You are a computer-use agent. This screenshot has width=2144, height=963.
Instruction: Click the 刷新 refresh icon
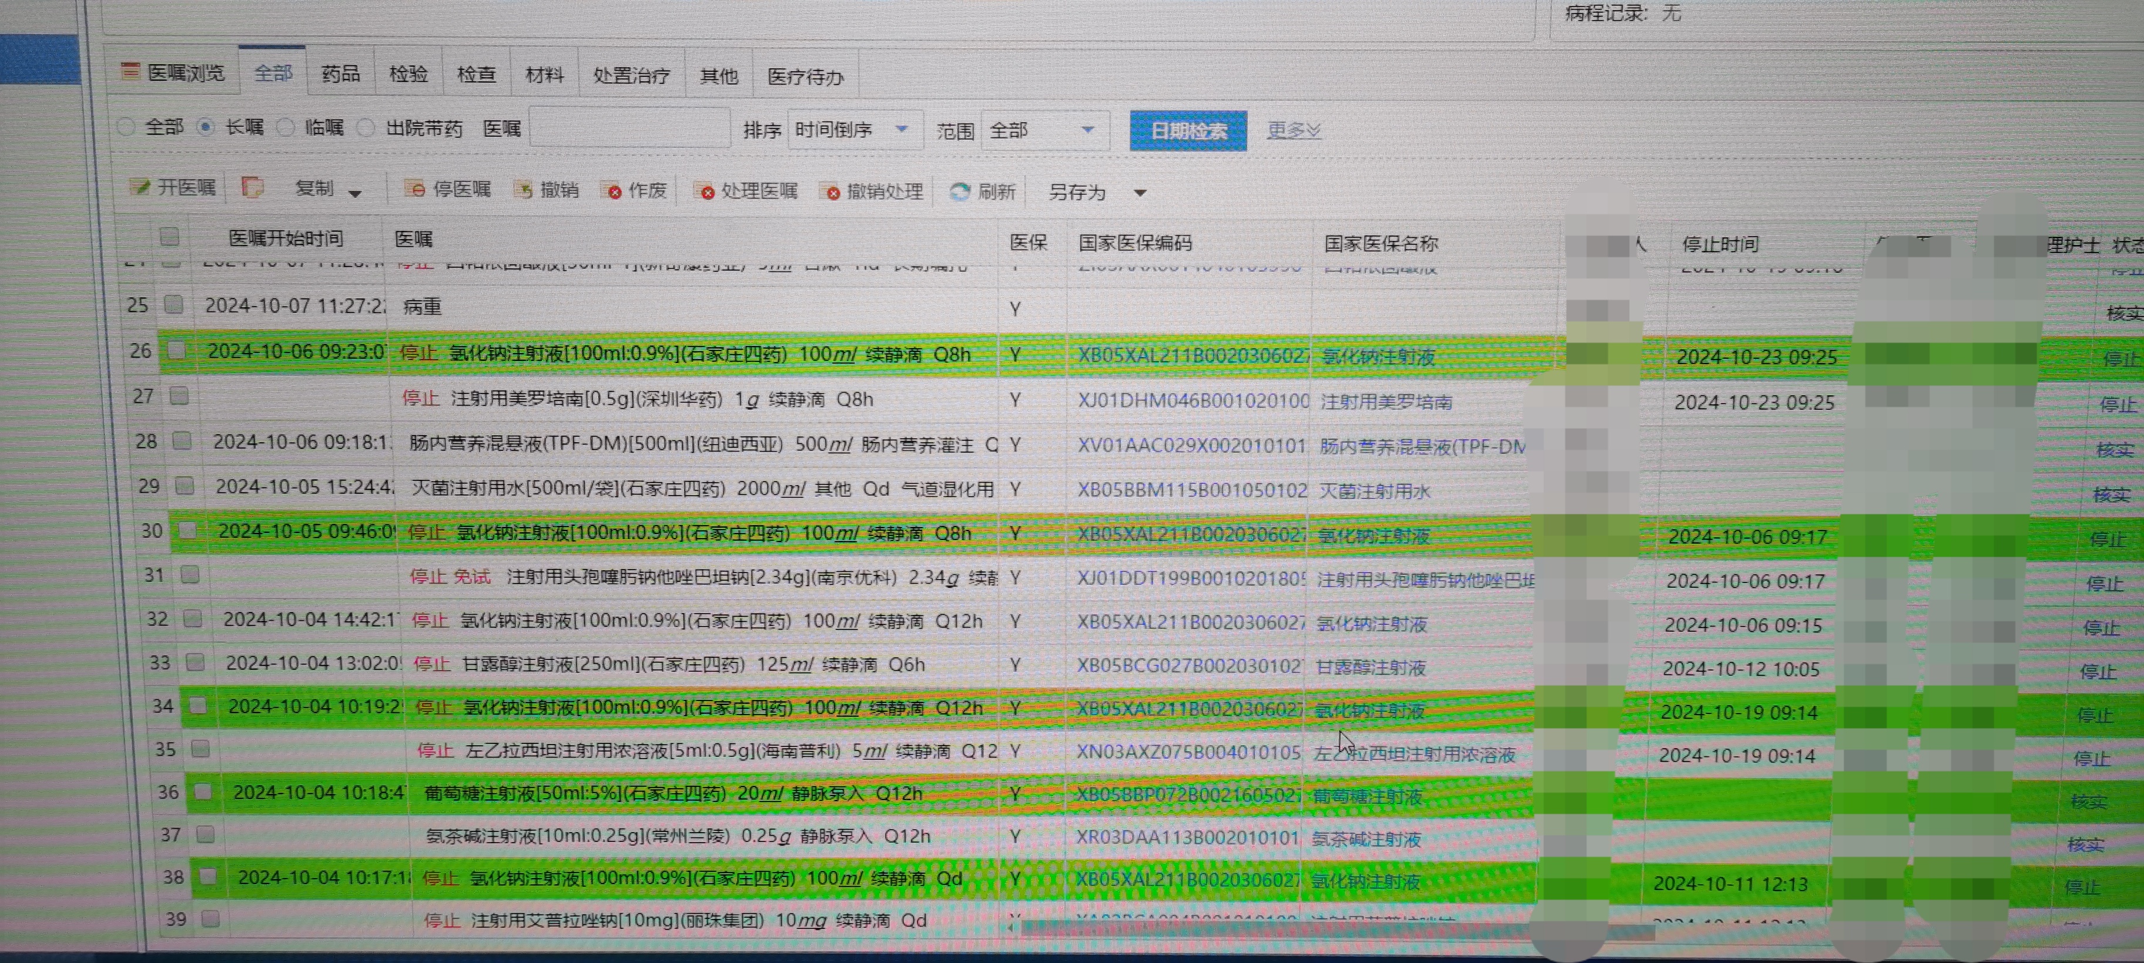[x=960, y=191]
